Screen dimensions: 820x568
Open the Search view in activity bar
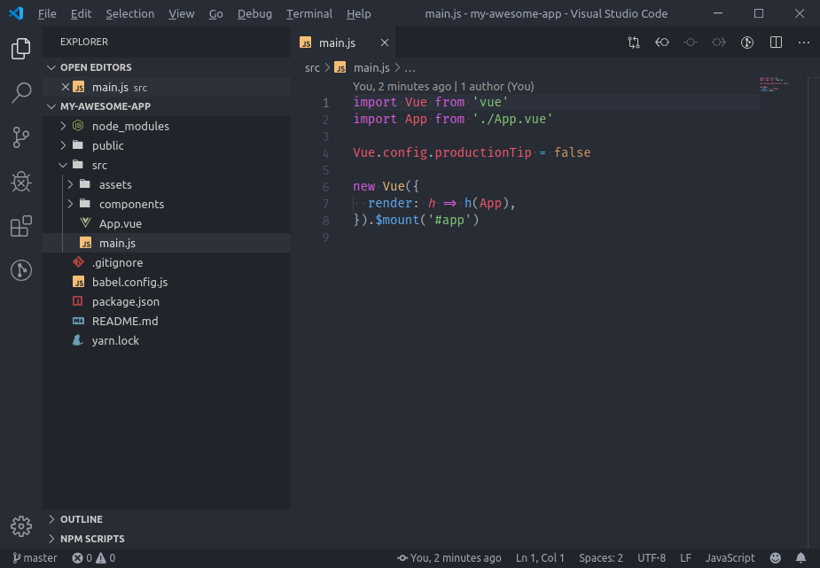pyautogui.click(x=21, y=93)
